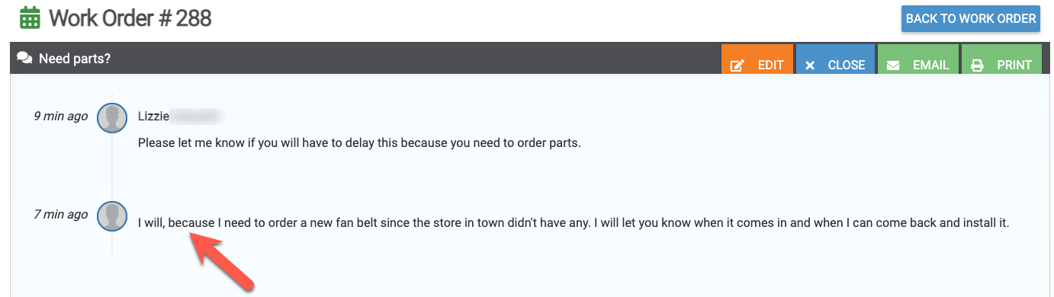Choose EMAIL to send this conversation

click(930, 65)
